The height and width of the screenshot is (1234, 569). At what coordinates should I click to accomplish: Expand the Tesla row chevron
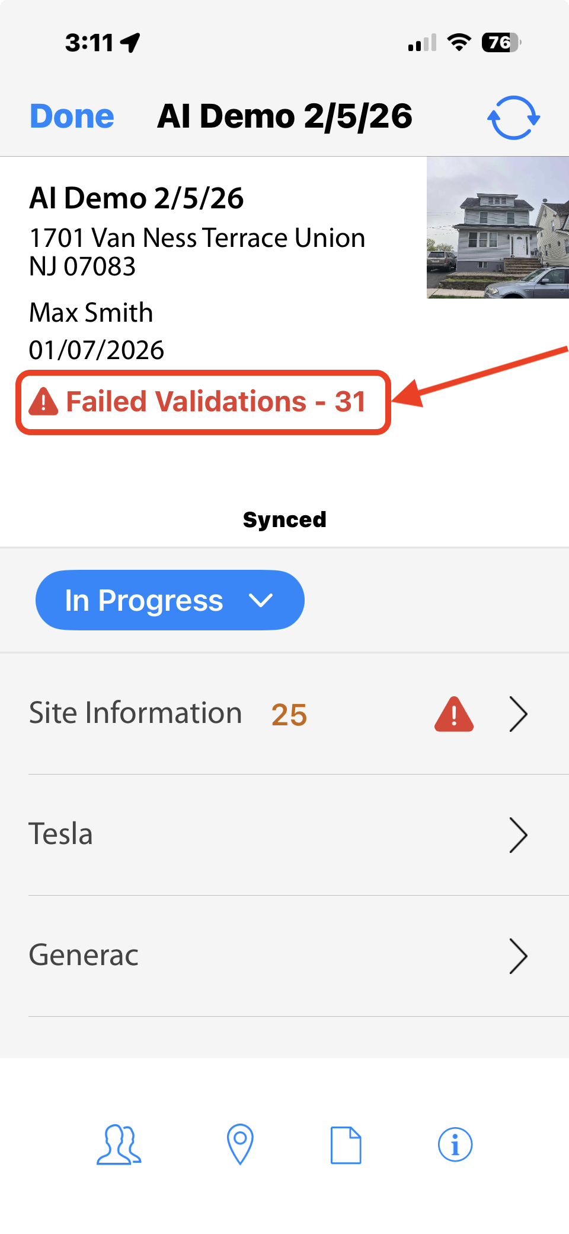(518, 835)
